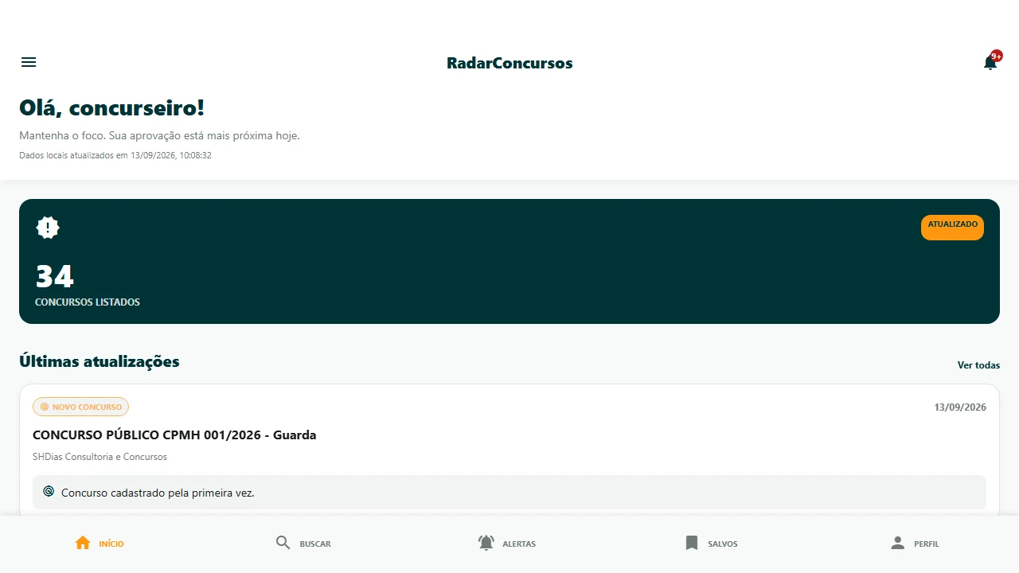This screenshot has height=573, width=1019.
Task: Go to the Início tab
Action: point(100,544)
